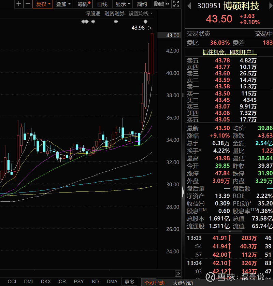
Task: Click the 最低 value 38.64
Action: [265, 158]
